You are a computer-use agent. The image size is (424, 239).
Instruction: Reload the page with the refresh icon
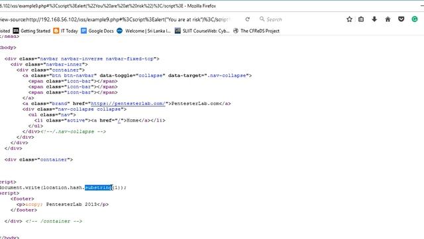coord(247,19)
